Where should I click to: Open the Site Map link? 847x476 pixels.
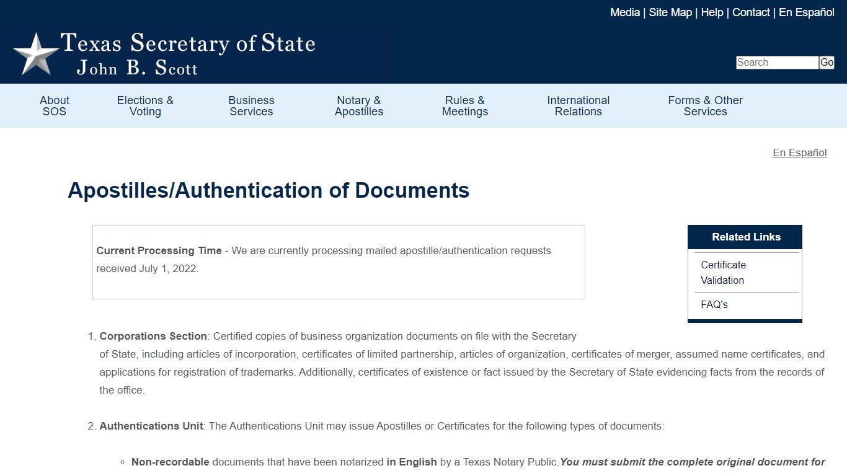(670, 12)
